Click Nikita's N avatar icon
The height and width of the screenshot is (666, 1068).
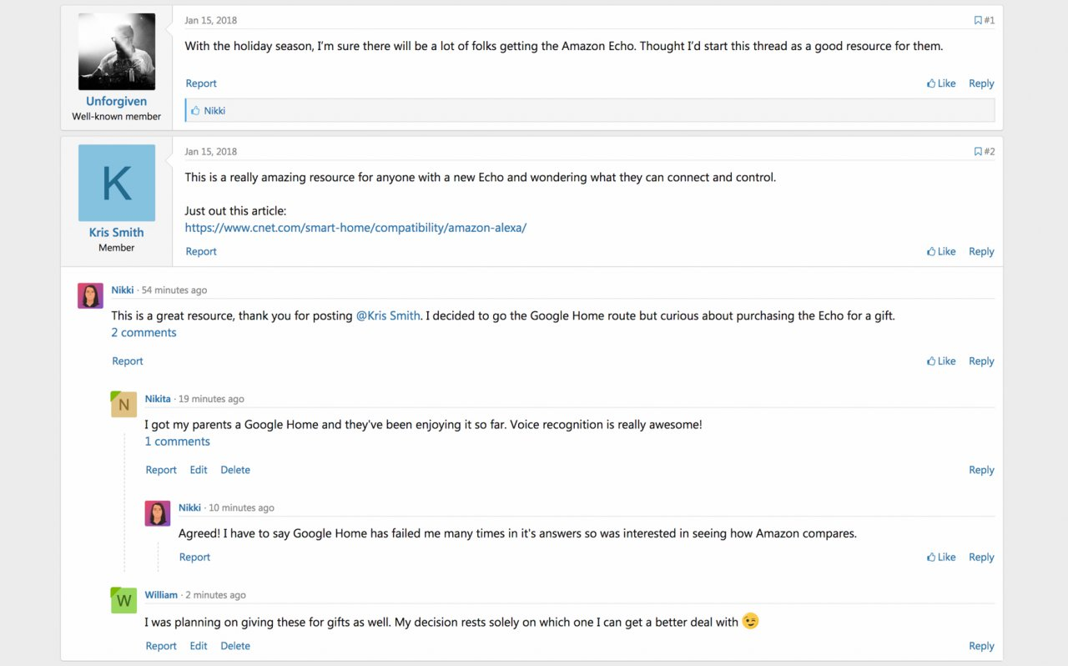click(123, 404)
